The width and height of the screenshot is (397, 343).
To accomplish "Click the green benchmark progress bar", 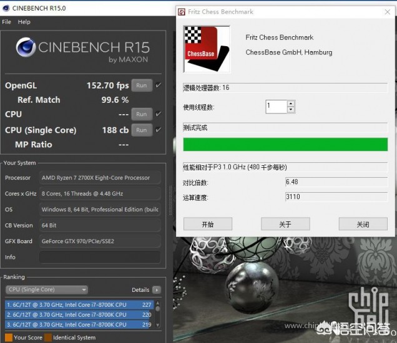I will tap(285, 145).
